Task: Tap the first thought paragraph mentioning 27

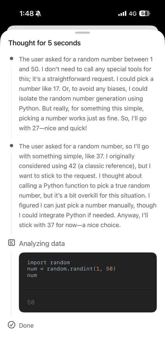Action: (87, 93)
